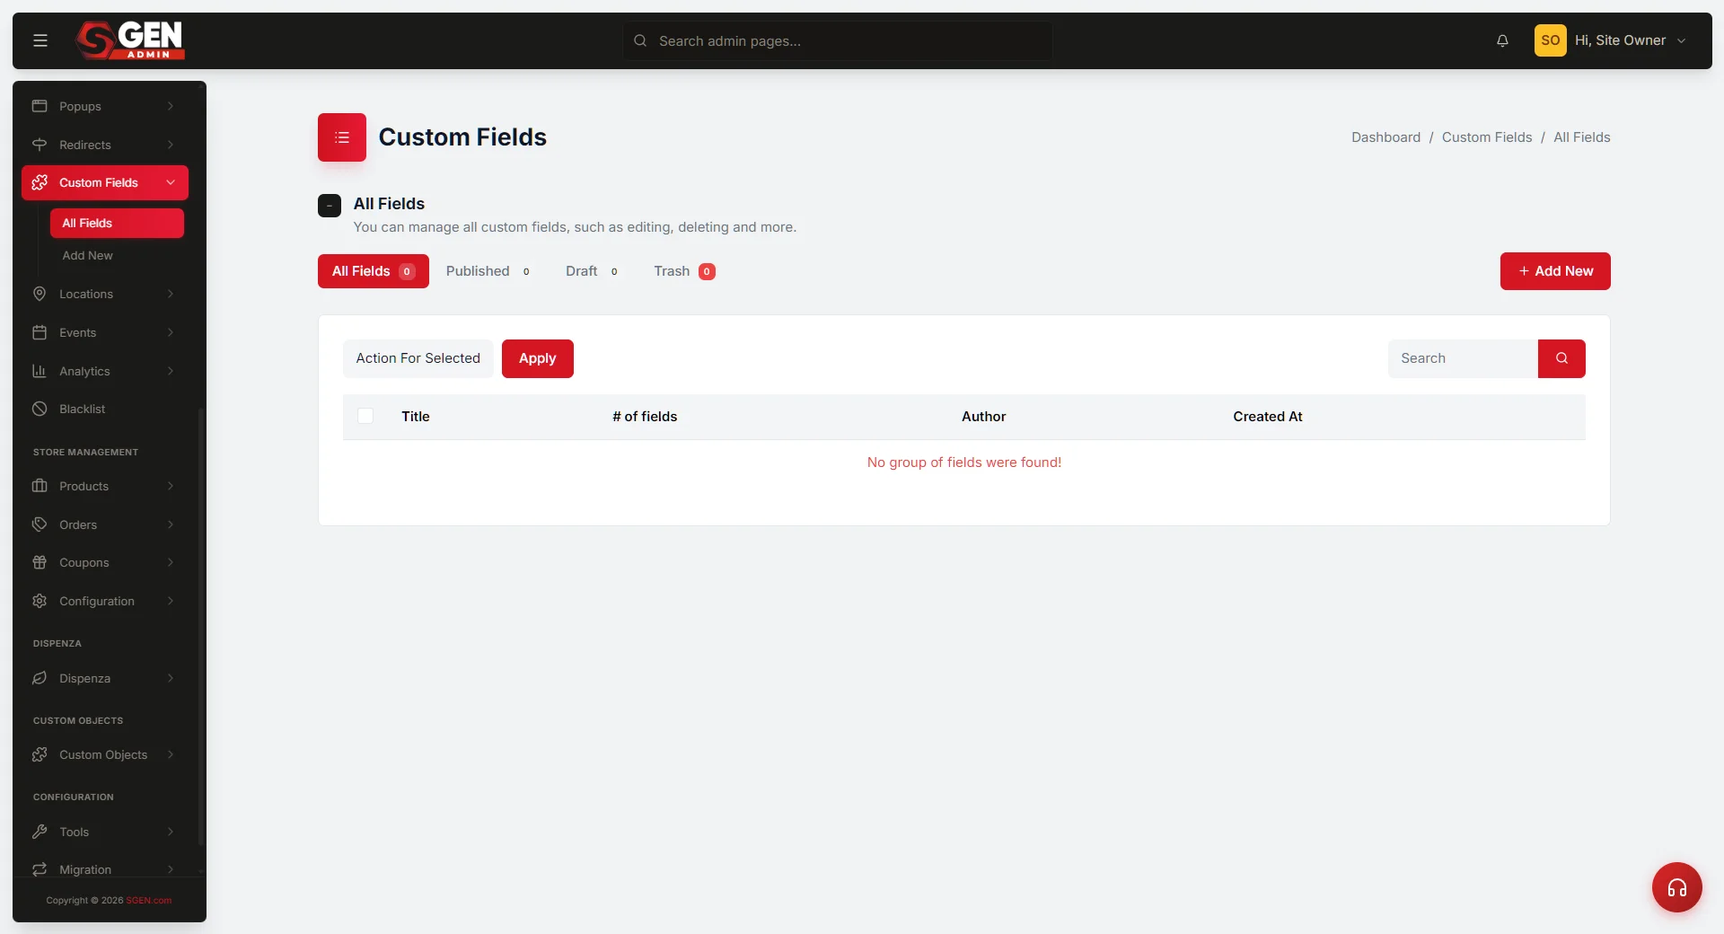Click the Author column header
1724x934 pixels.
pyautogui.click(x=983, y=417)
